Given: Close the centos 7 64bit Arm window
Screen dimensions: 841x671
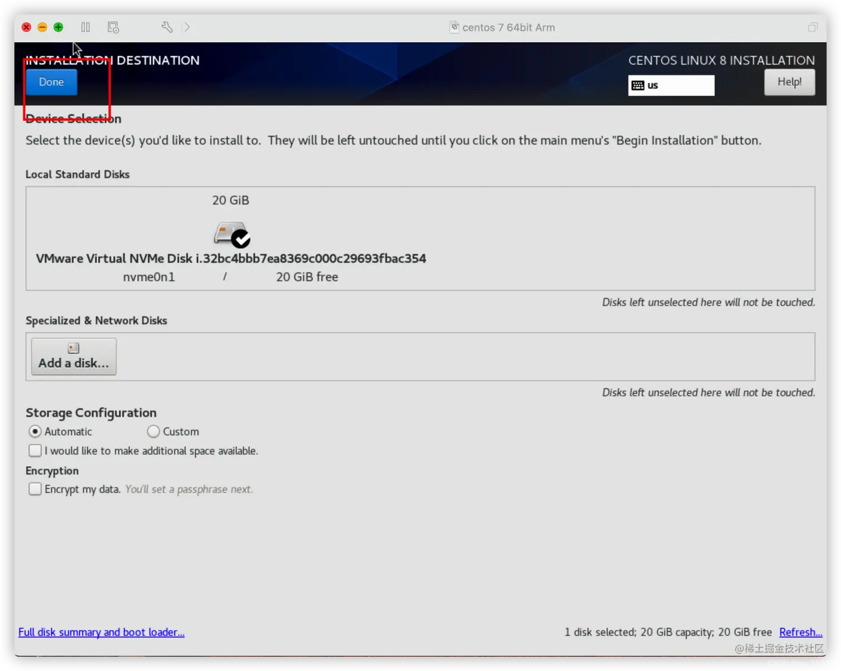Looking at the screenshot, I should [26, 27].
